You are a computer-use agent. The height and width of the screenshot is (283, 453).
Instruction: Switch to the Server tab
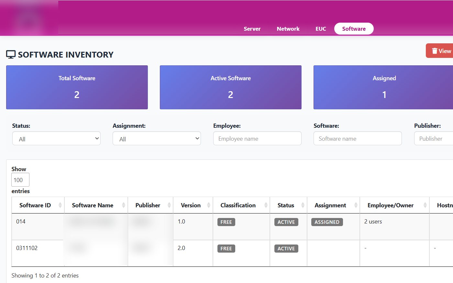point(252,29)
